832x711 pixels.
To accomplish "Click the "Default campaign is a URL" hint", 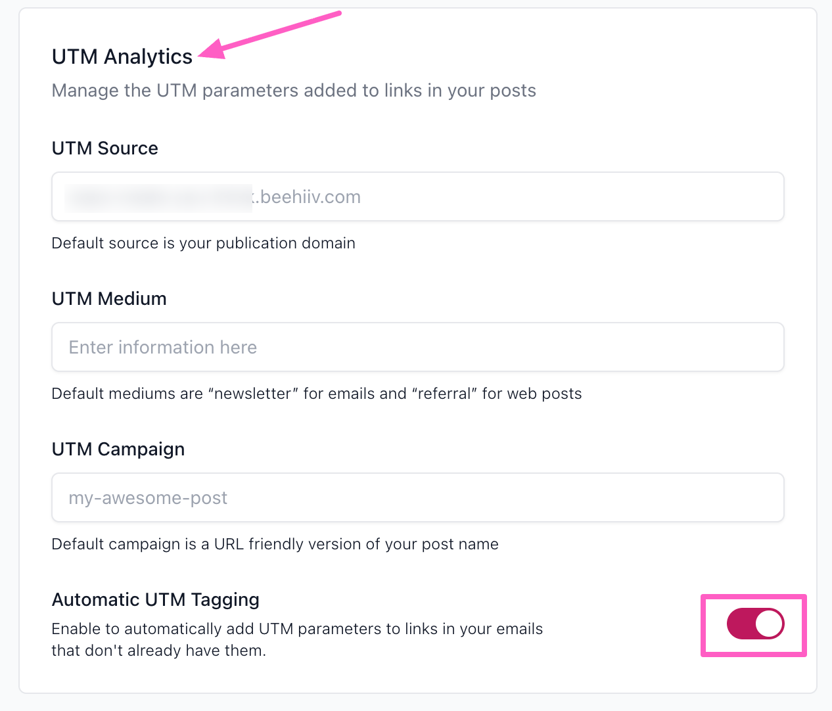I will pyautogui.click(x=275, y=544).
